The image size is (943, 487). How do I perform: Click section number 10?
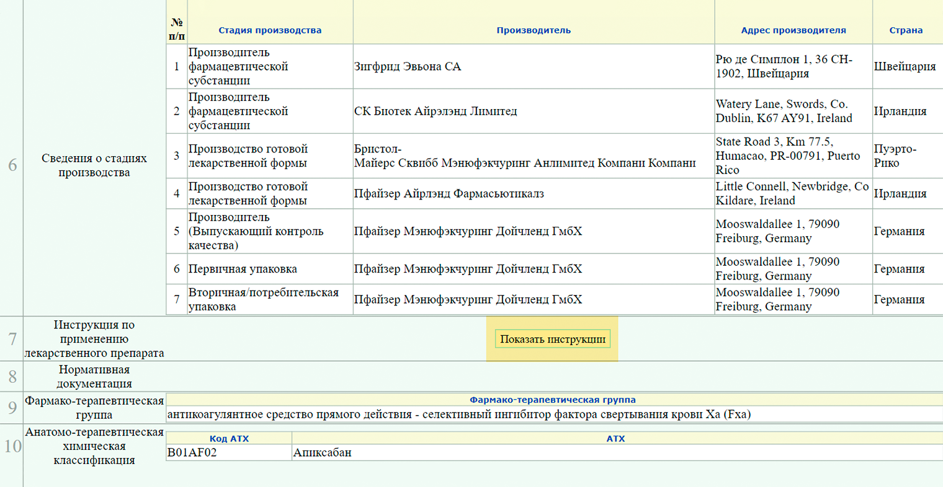coord(12,446)
